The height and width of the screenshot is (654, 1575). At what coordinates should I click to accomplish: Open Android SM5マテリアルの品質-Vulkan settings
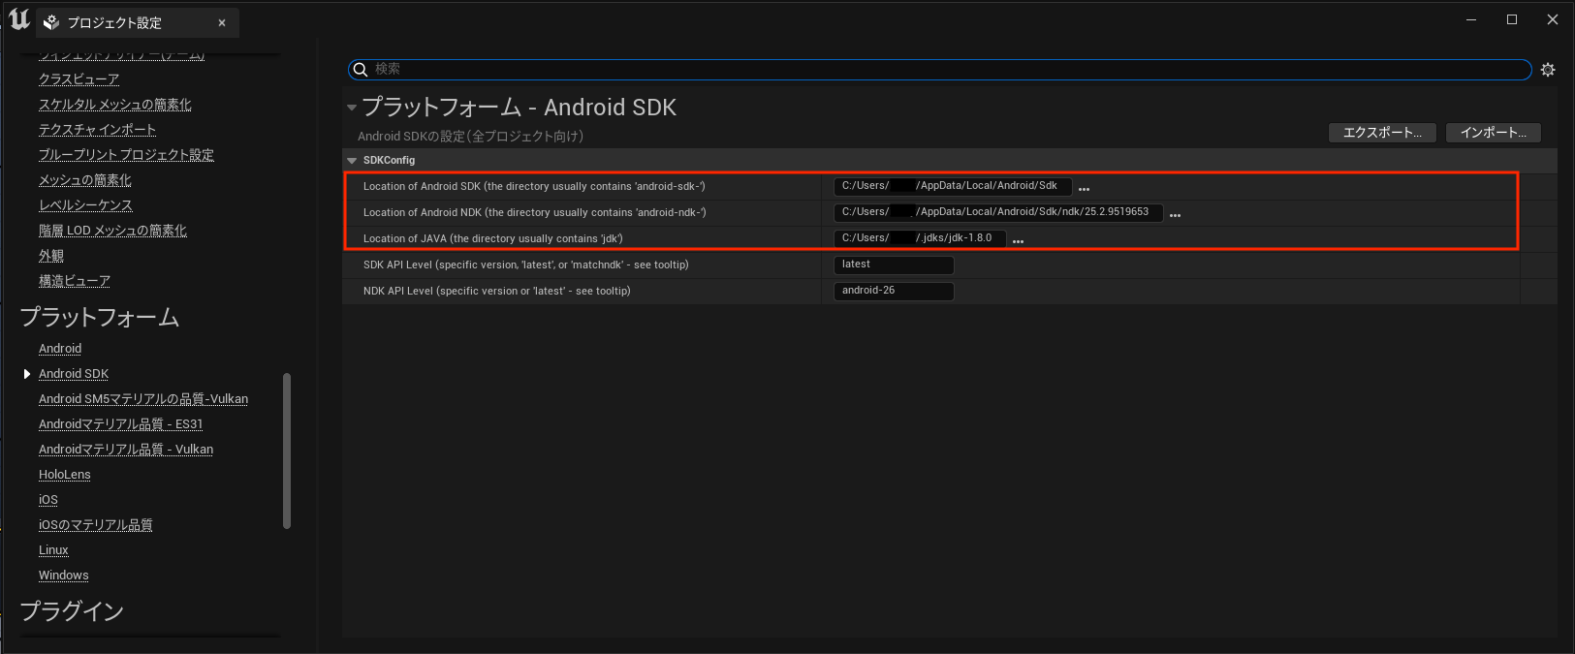143,399
